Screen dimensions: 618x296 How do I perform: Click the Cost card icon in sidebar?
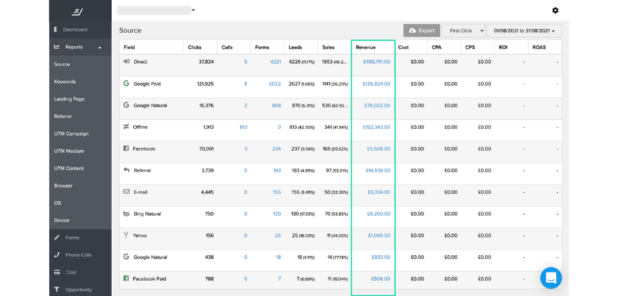57,272
